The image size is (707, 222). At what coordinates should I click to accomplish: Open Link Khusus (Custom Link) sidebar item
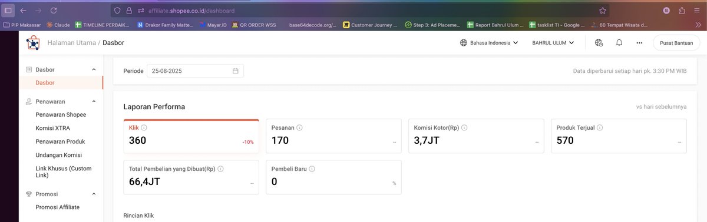pos(63,173)
